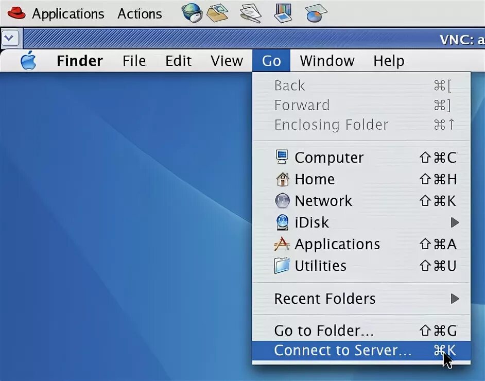Open the presentation launcher icon

283,13
